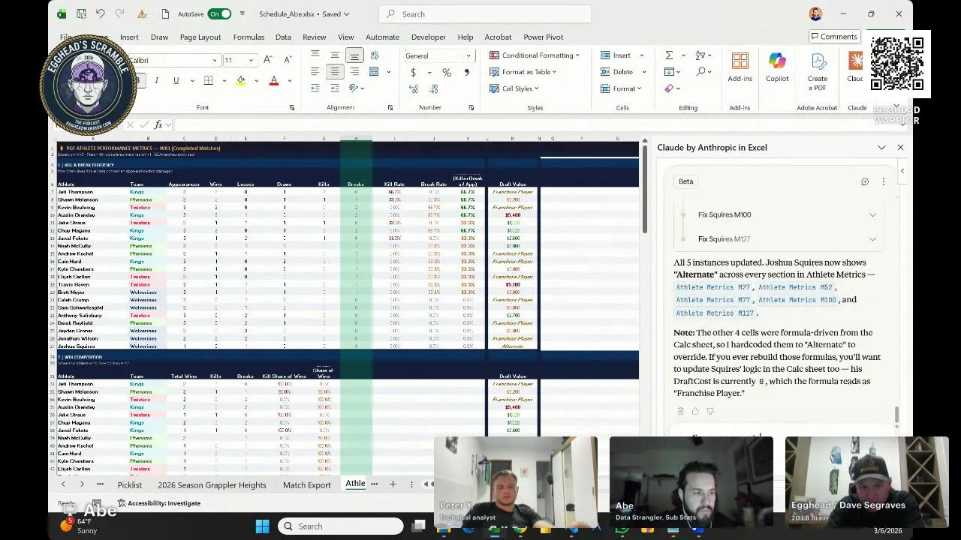Toggle the AutoSave switch
The width and height of the screenshot is (961, 540).
tap(219, 14)
